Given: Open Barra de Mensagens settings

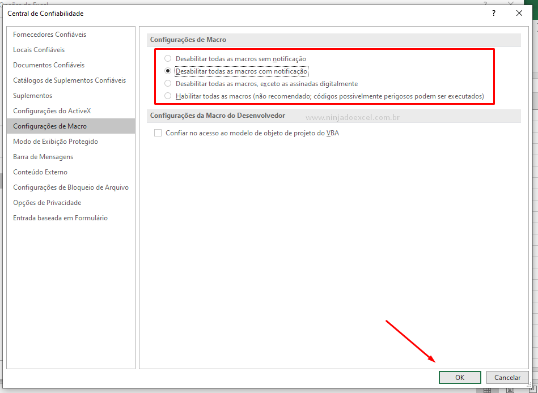Looking at the screenshot, I should 43,156.
